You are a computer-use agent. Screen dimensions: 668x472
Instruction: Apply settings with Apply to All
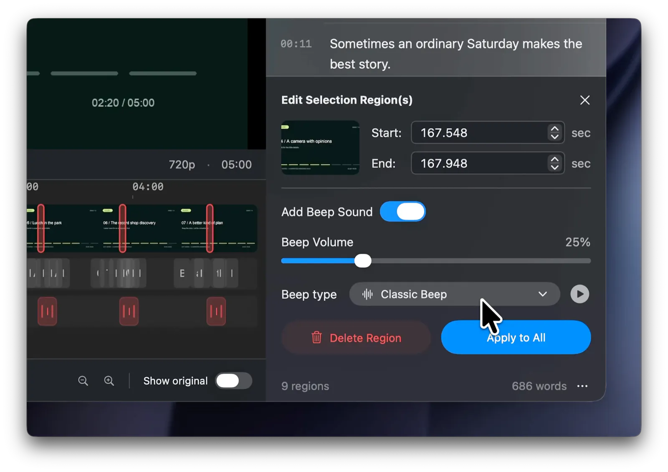516,337
